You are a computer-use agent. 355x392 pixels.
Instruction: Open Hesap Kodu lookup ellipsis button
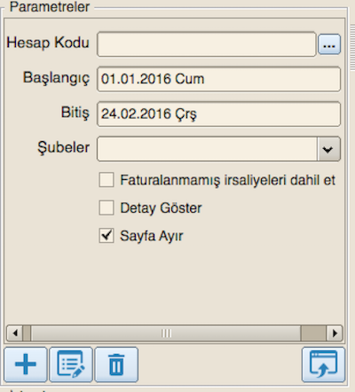329,44
